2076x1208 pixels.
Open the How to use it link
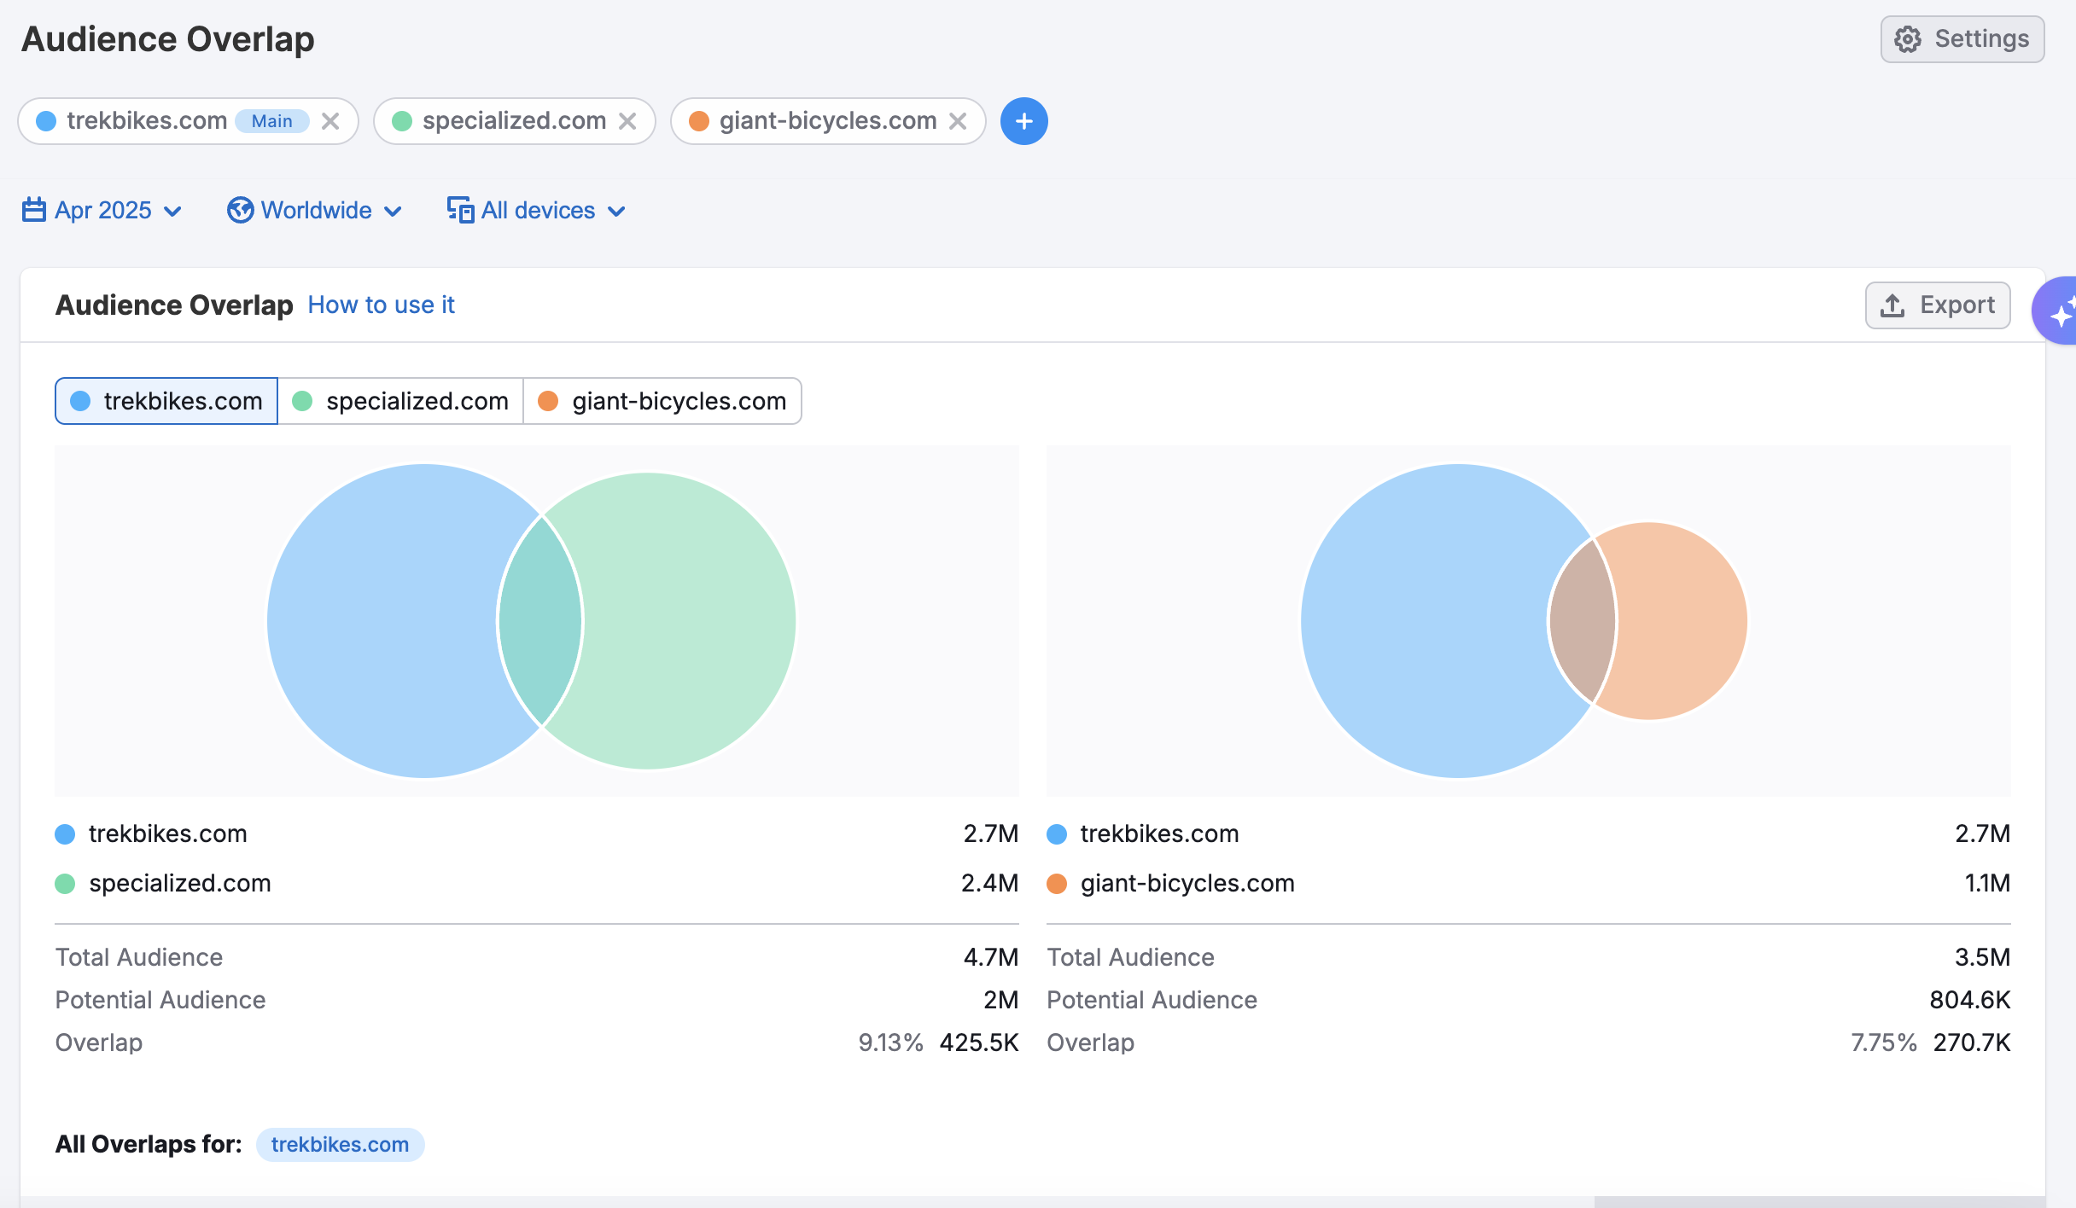pyautogui.click(x=381, y=305)
